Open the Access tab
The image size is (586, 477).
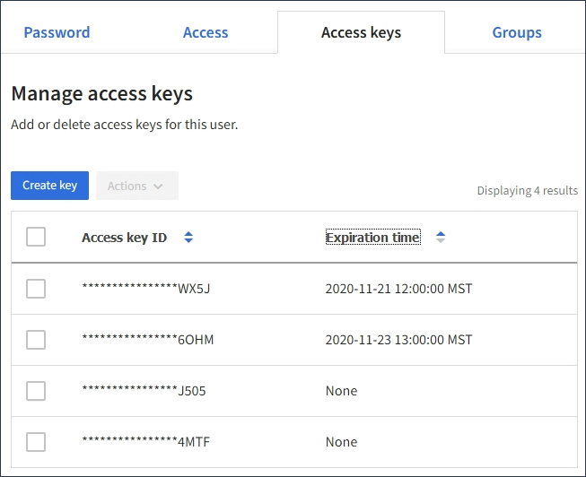[x=206, y=33]
